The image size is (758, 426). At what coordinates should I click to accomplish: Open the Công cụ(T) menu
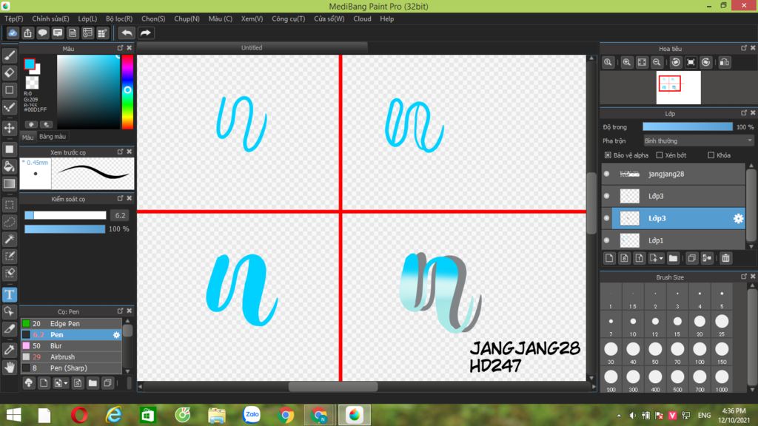tap(288, 18)
